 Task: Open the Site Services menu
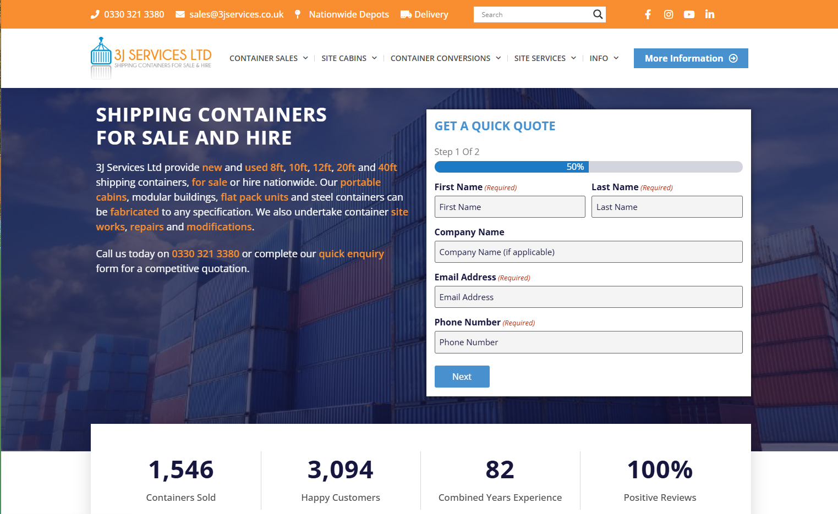click(545, 58)
